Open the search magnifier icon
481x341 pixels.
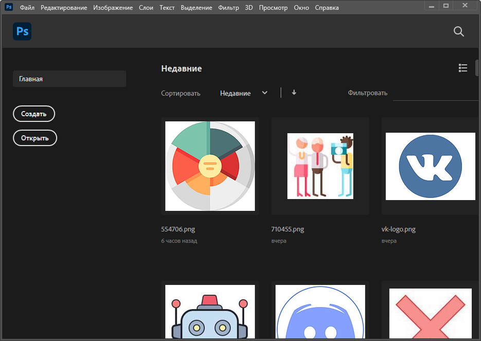(x=458, y=31)
